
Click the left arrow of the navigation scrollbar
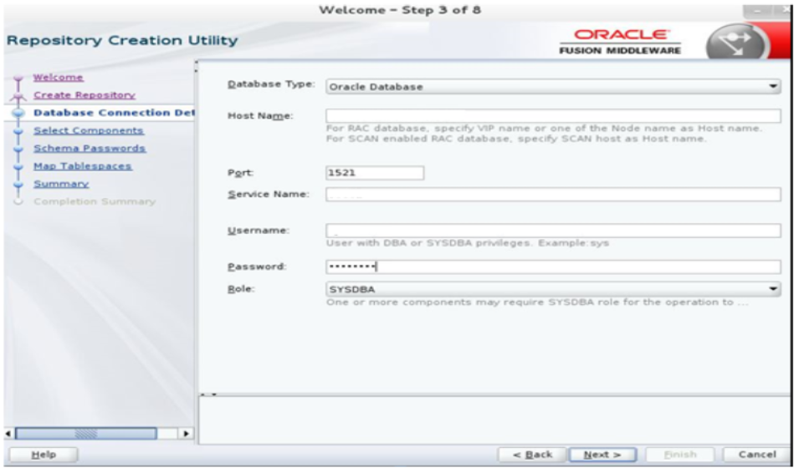coord(8,434)
